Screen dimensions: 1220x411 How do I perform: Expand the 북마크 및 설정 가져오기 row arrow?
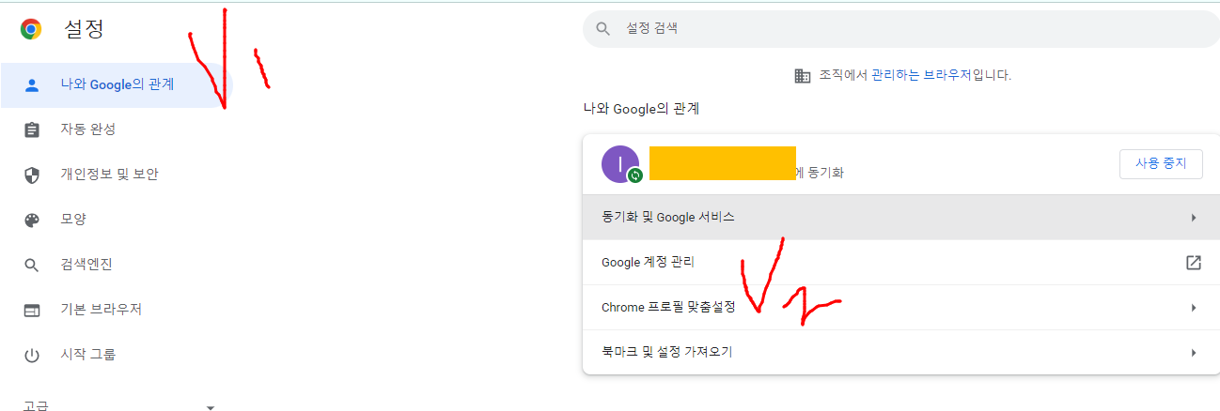[x=1194, y=353]
